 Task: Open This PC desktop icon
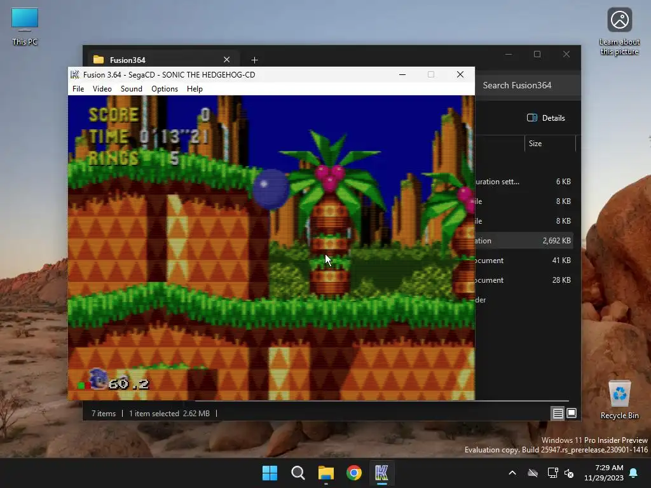(25, 27)
